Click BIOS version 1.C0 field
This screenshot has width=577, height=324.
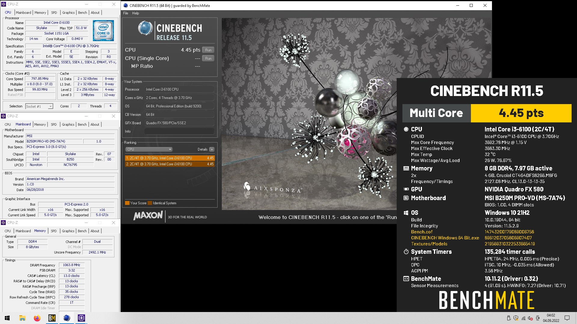point(70,184)
